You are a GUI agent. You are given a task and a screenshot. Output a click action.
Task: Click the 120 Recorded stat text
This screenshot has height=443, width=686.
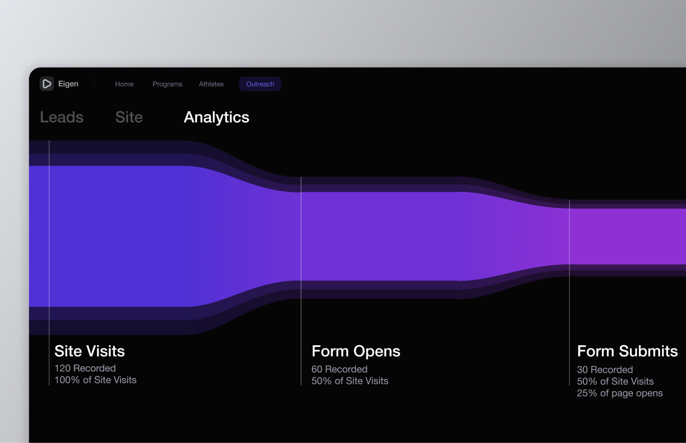[x=85, y=368]
